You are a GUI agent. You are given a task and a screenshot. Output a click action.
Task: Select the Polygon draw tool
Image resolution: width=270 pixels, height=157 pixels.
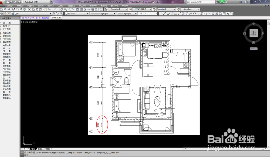click(172, 14)
